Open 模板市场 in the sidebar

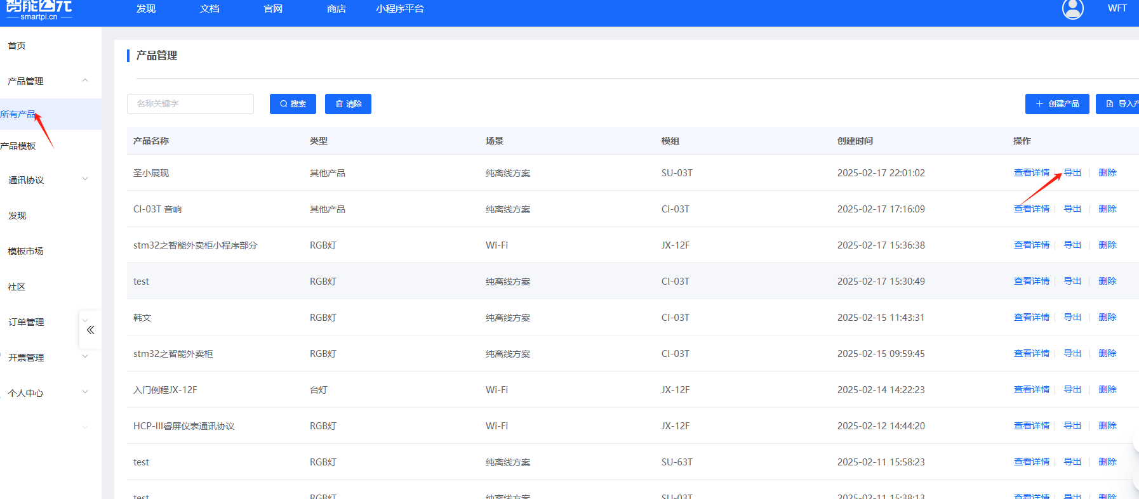26,251
